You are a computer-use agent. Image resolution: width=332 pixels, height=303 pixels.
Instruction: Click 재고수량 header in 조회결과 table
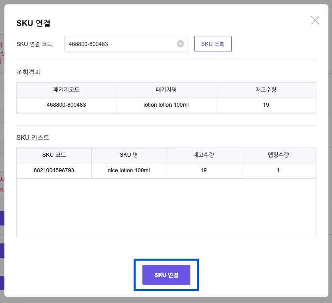[x=266, y=90]
